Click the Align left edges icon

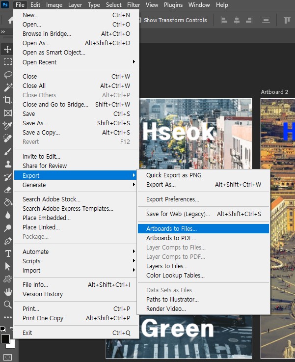224,20
